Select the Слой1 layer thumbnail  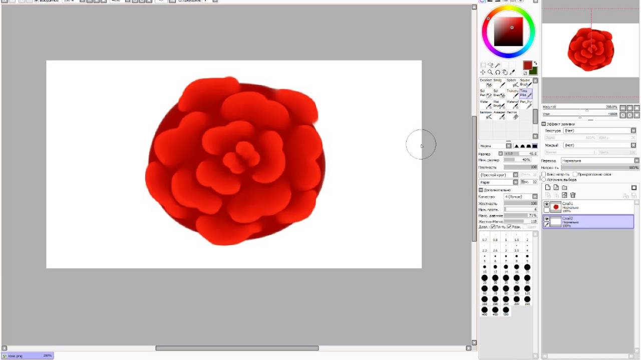click(x=556, y=207)
